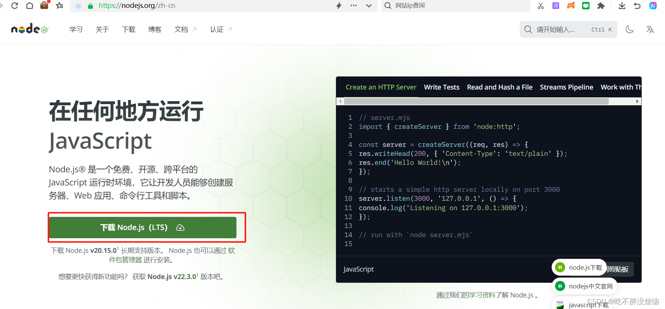Open the AI assistant icon in the toolbar
This screenshot has width=665, height=309.
(x=653, y=6)
